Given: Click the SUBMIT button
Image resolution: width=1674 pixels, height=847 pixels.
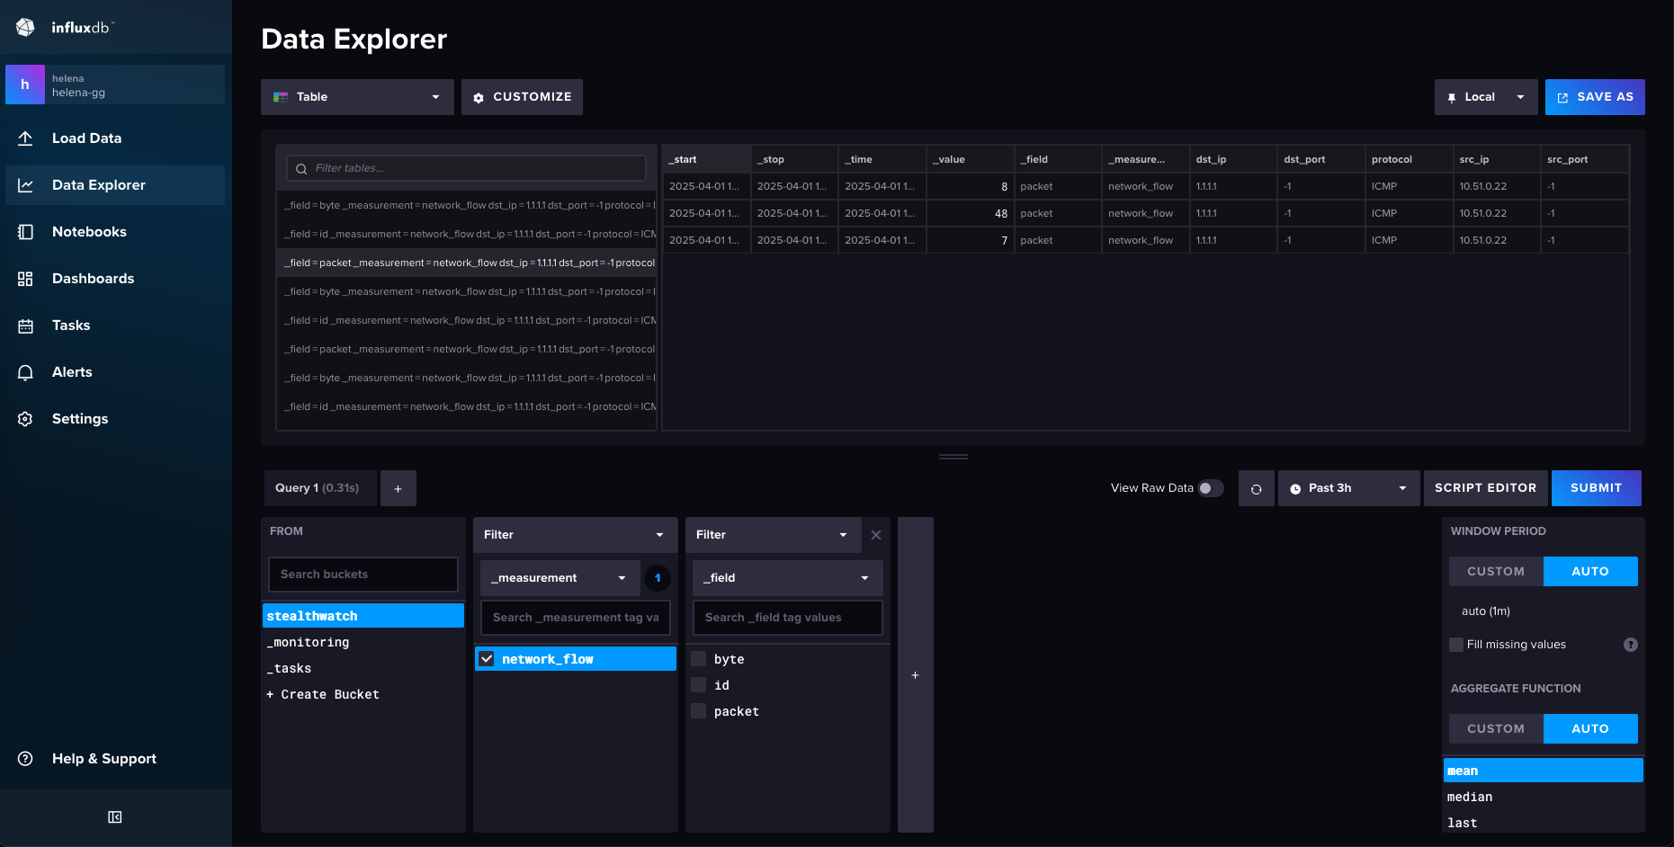Looking at the screenshot, I should 1596,488.
